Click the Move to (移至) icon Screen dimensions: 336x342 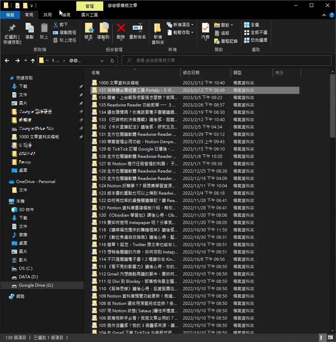(x=89, y=28)
